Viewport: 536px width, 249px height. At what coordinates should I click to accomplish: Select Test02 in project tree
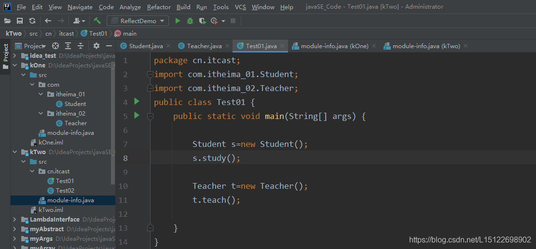pos(61,190)
